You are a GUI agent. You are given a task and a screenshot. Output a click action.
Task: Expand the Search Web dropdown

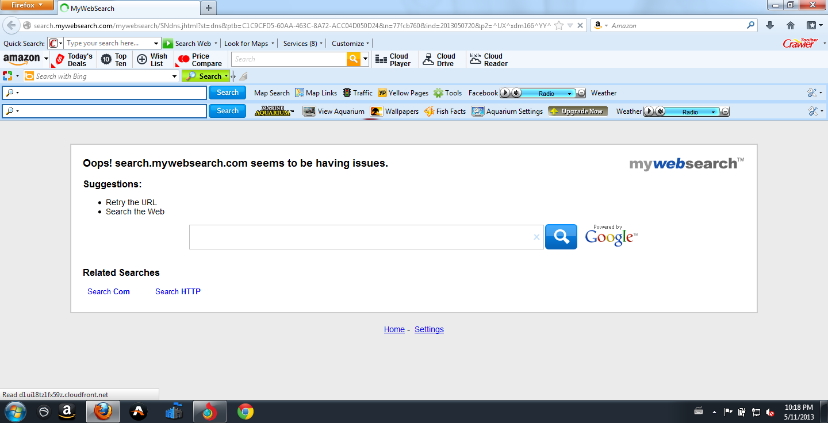click(x=216, y=43)
